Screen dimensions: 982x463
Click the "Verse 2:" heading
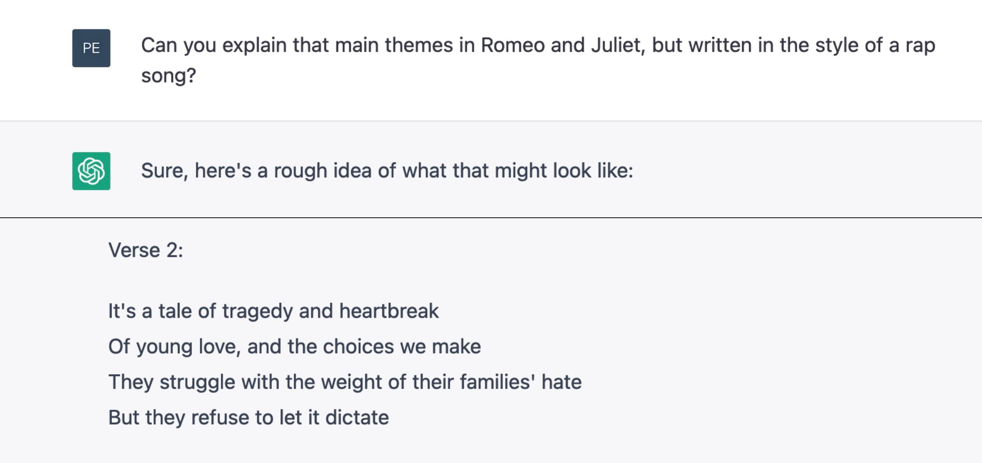[146, 250]
